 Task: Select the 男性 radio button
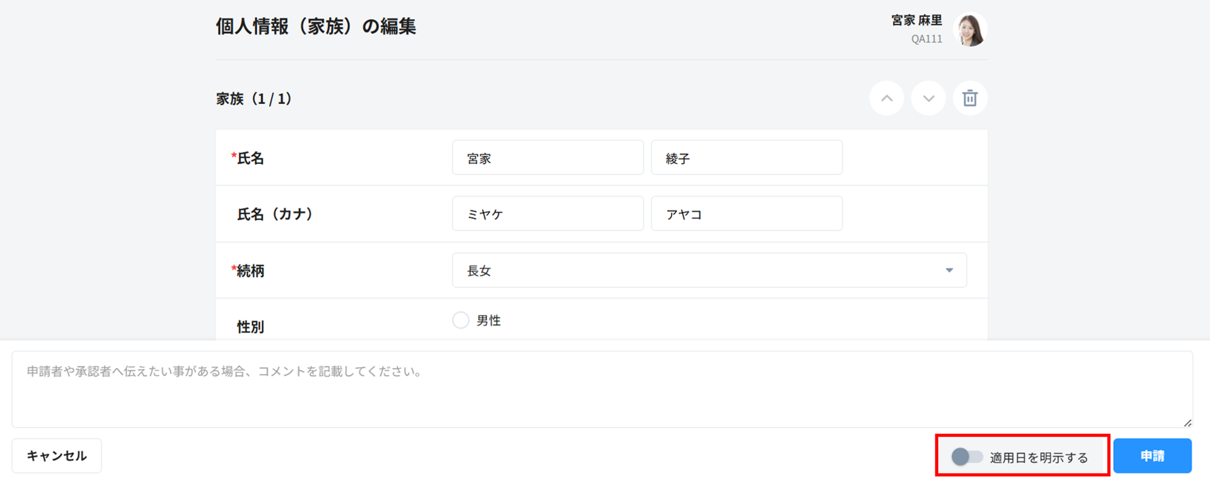pos(461,320)
